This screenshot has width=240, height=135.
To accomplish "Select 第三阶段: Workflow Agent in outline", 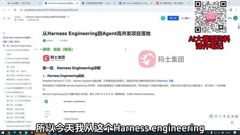I will click(x=19, y=75).
